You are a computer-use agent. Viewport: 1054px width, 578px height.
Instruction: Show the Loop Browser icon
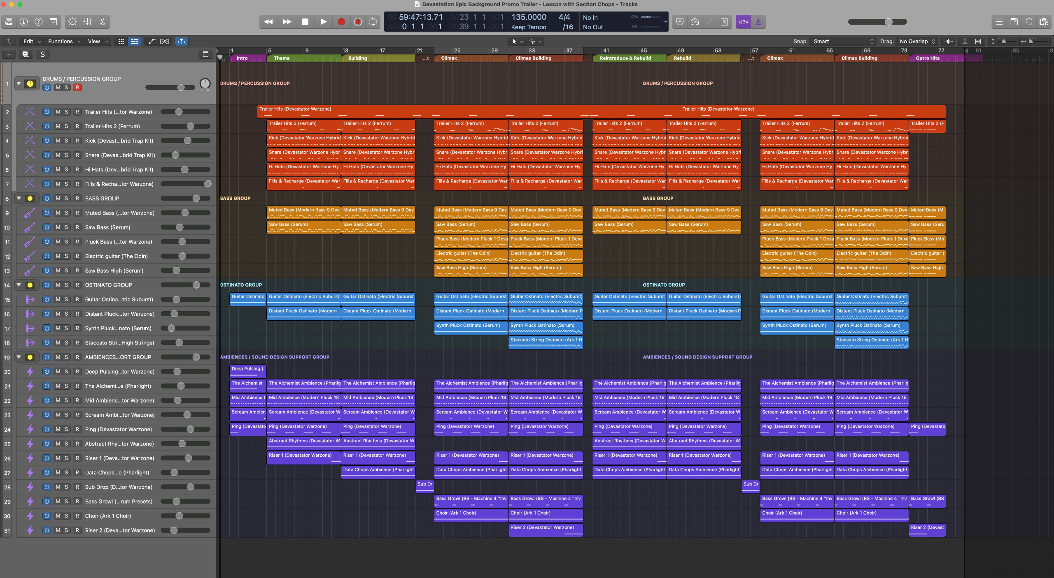click(1029, 22)
